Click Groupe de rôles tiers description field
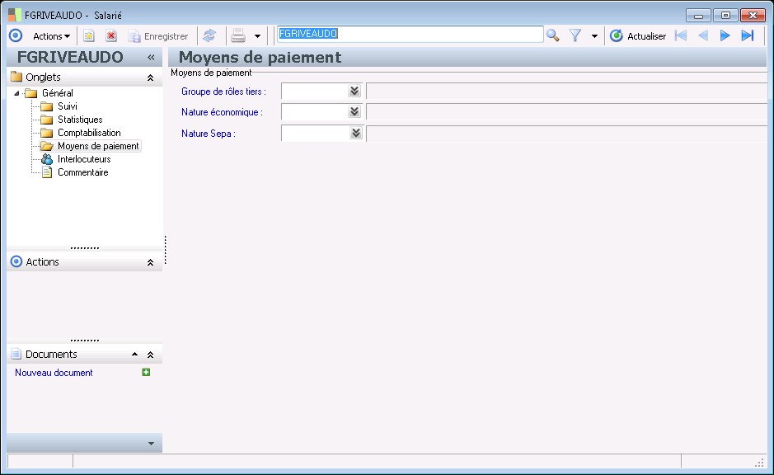Screen dimensions: 774x475 pyautogui.click(x=566, y=92)
